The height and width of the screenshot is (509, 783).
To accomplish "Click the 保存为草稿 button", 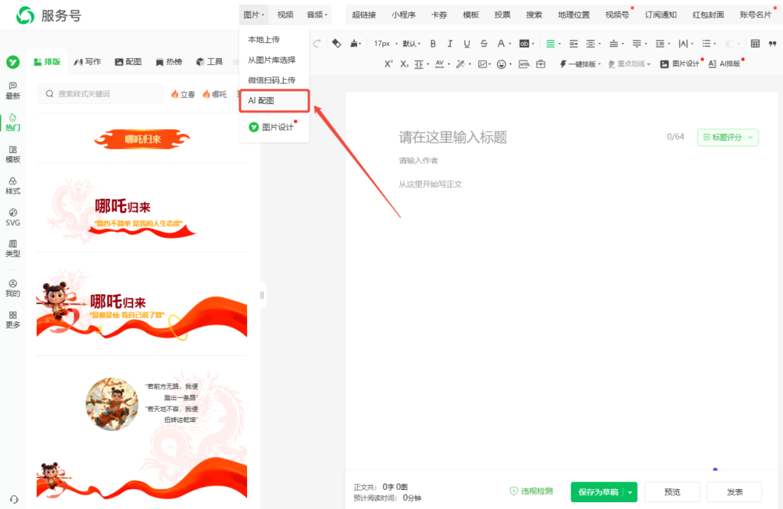I will coord(598,492).
